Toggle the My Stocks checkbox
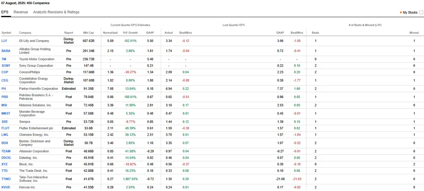Viewport: 424px width, 191px height. point(421,12)
